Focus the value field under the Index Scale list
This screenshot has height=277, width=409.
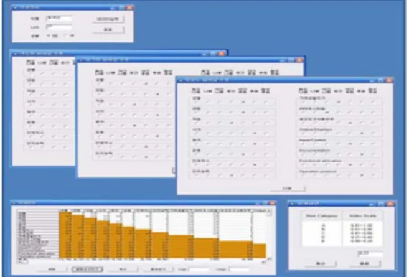(370, 253)
